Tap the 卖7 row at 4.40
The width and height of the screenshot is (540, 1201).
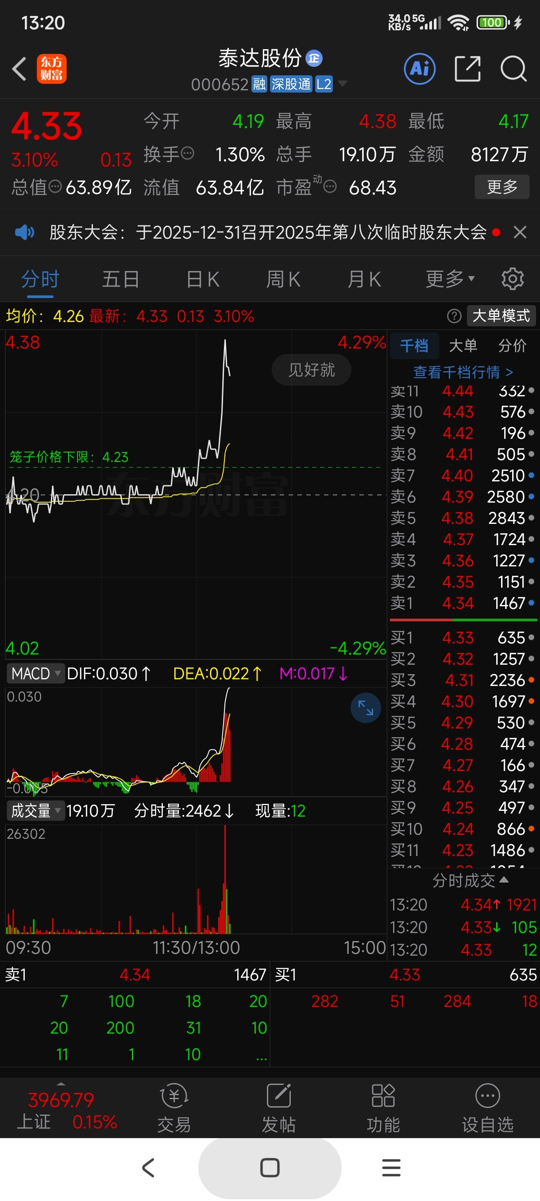tap(463, 476)
